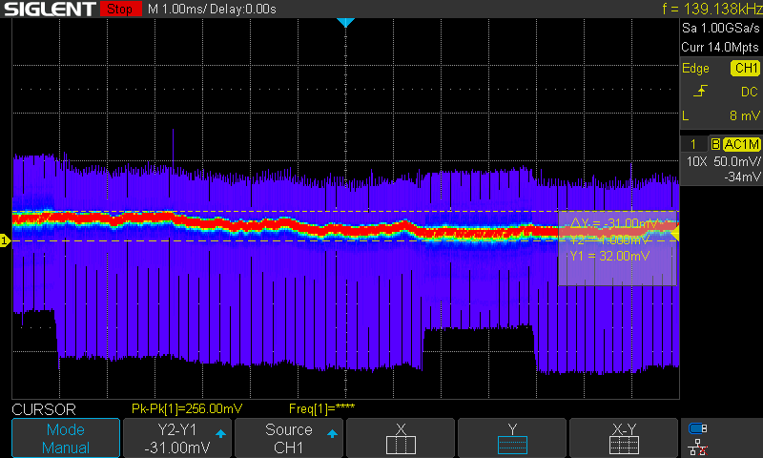Toggle cursor Mode Manual setting

click(66, 438)
